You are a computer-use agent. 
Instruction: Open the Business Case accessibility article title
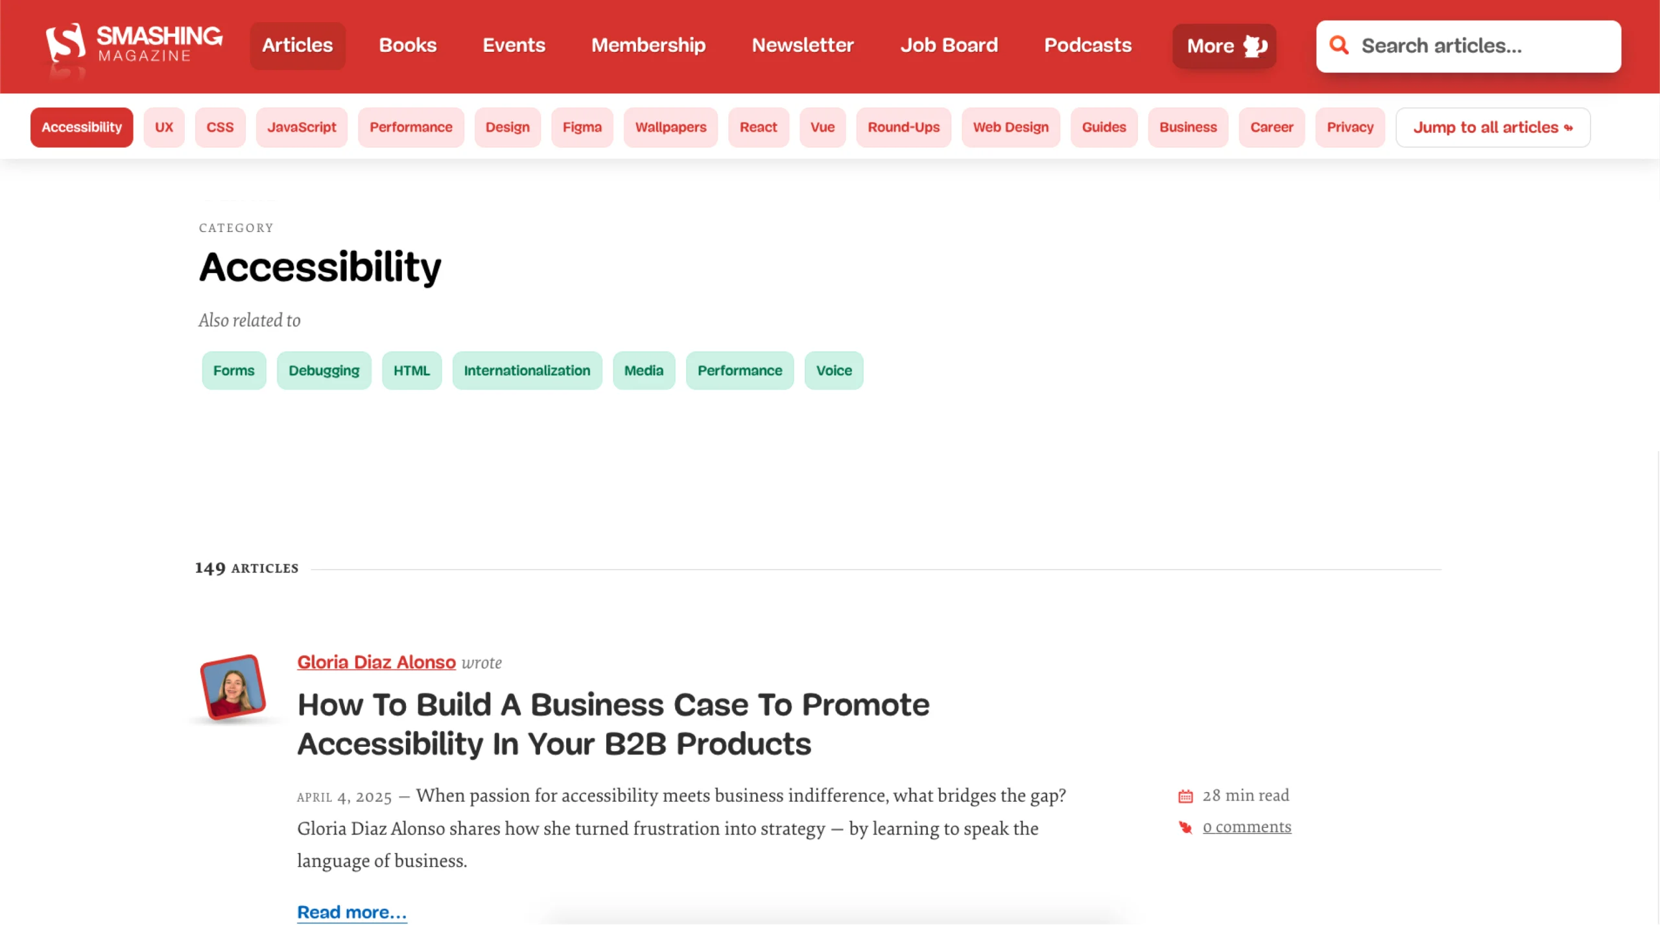613,724
